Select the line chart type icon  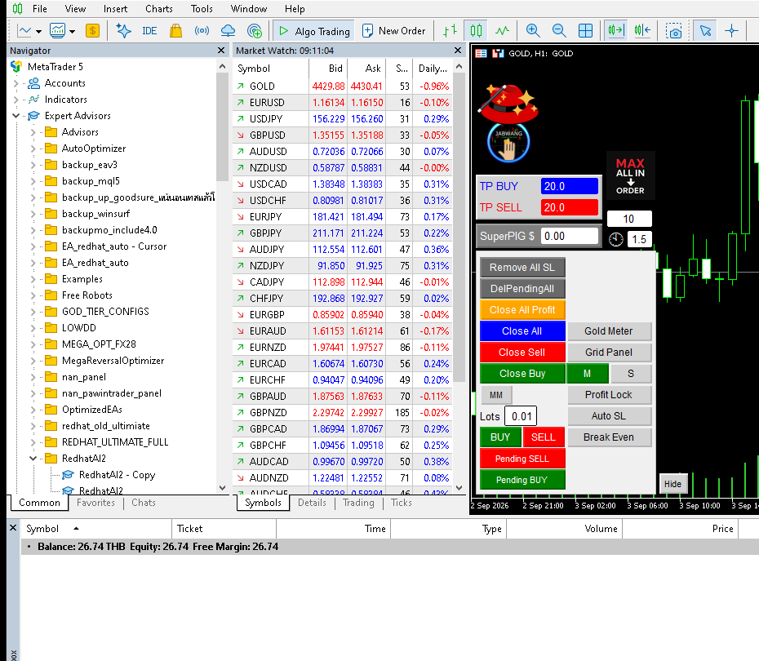[503, 31]
